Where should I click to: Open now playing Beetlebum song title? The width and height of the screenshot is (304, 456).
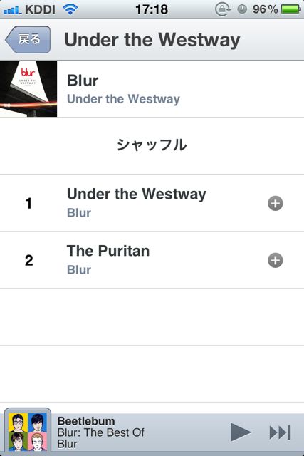[86, 421]
